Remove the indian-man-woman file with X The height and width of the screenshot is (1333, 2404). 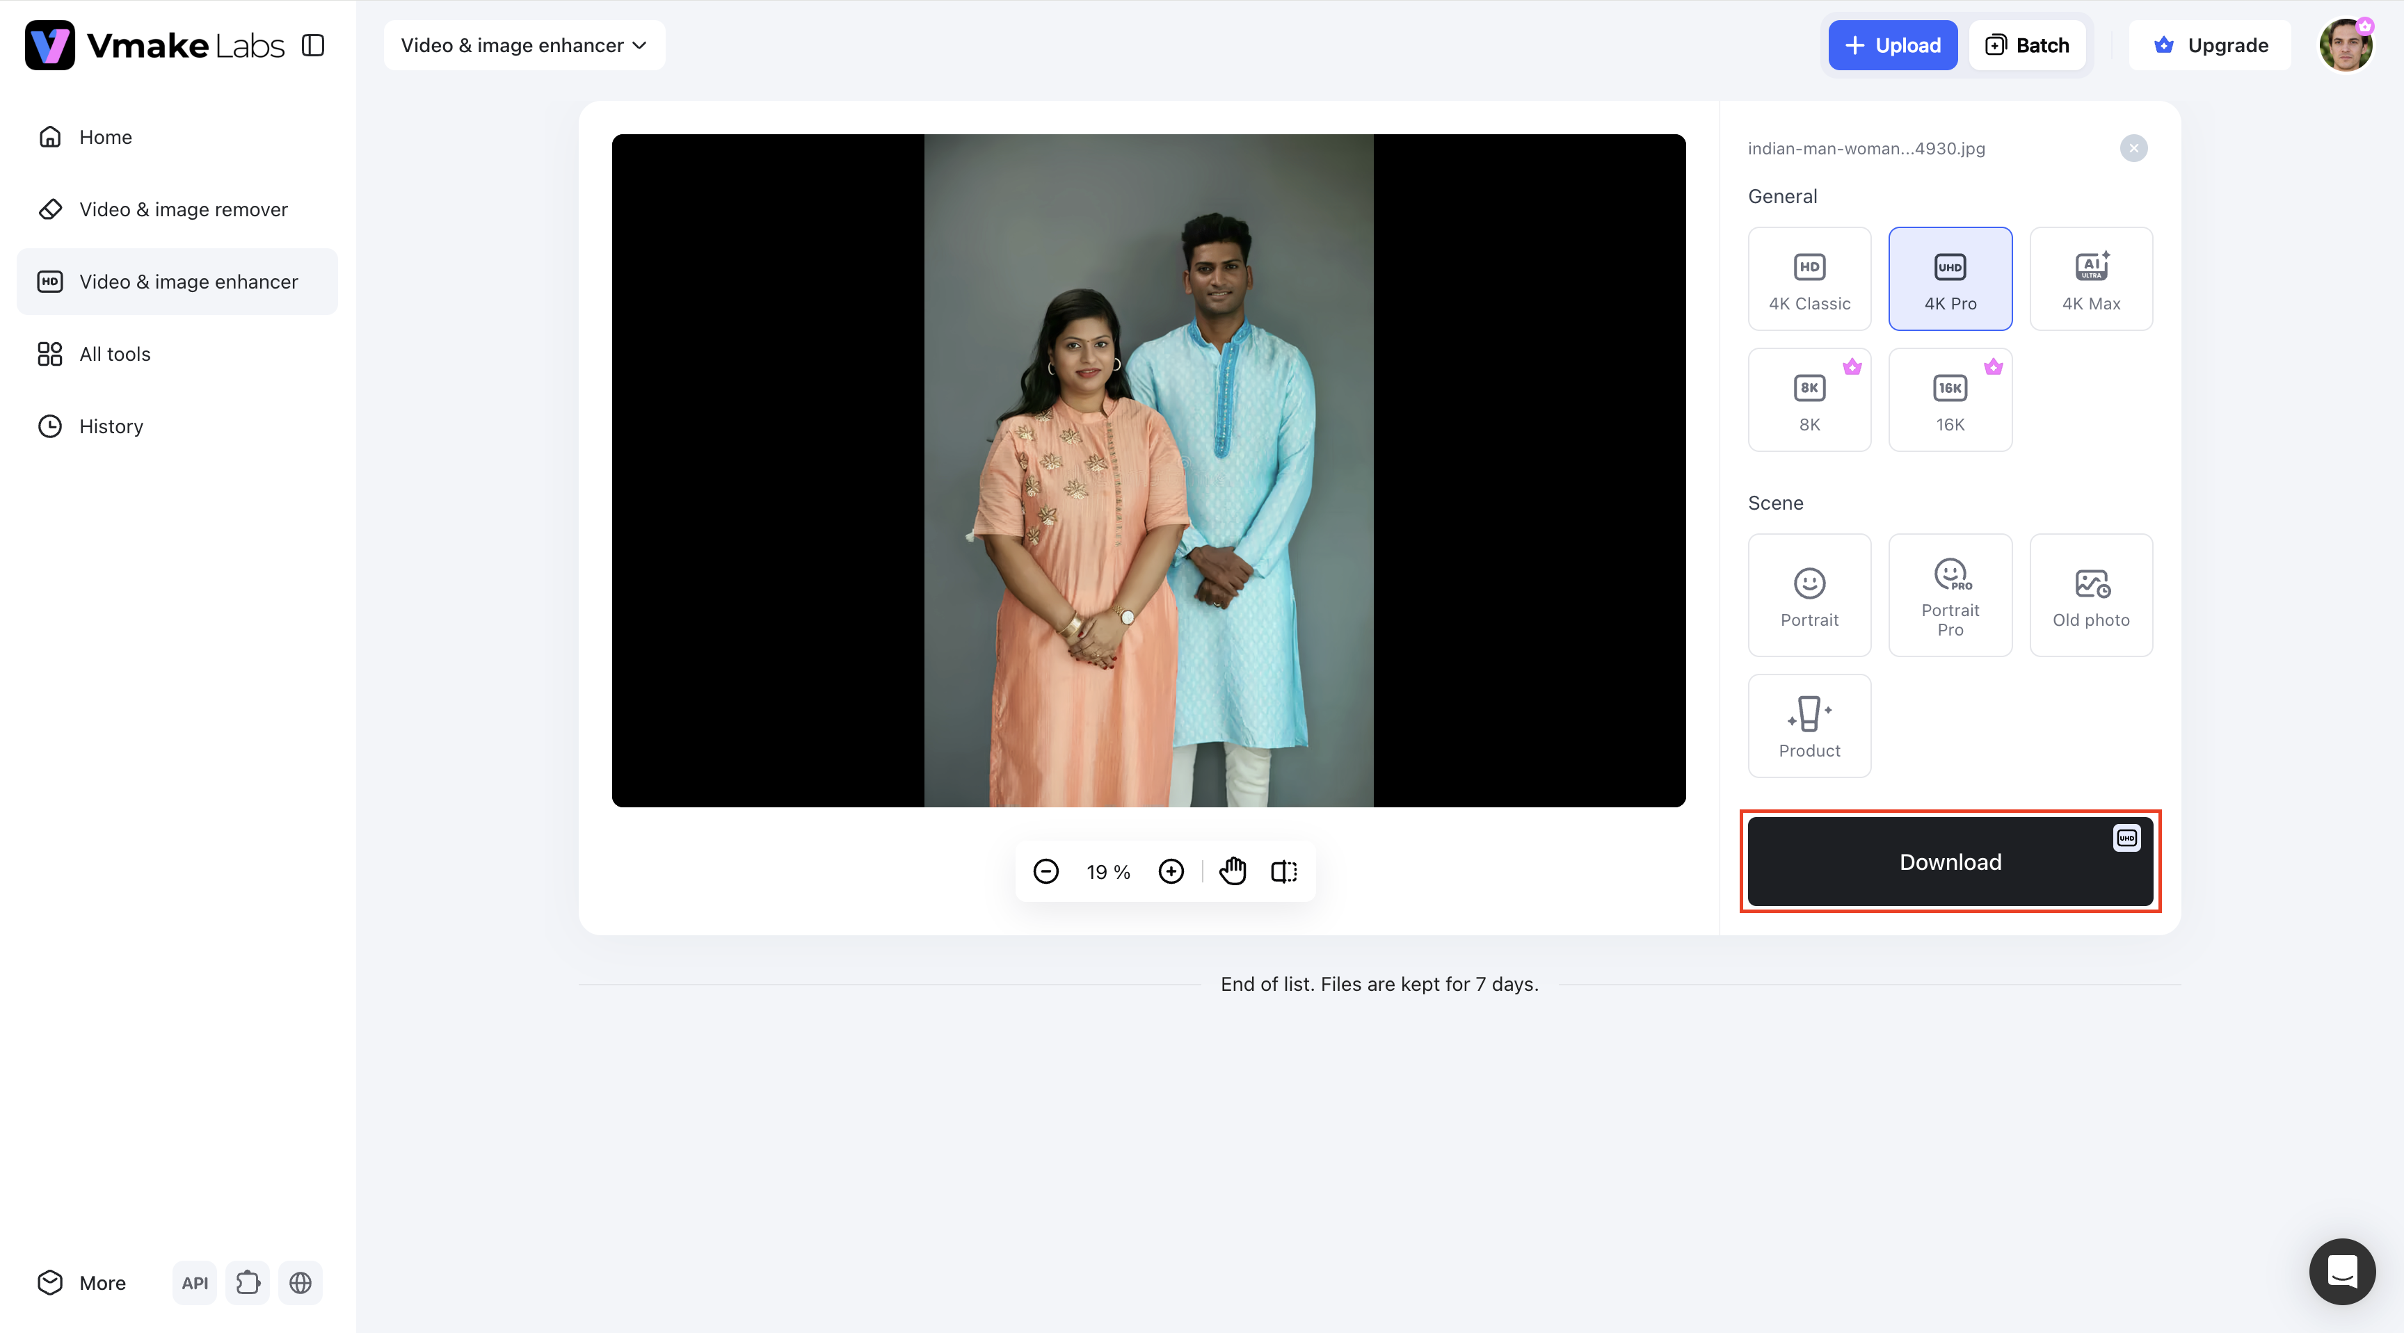point(2133,148)
